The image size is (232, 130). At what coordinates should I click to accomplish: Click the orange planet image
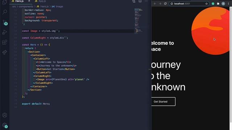click(x=210, y=31)
